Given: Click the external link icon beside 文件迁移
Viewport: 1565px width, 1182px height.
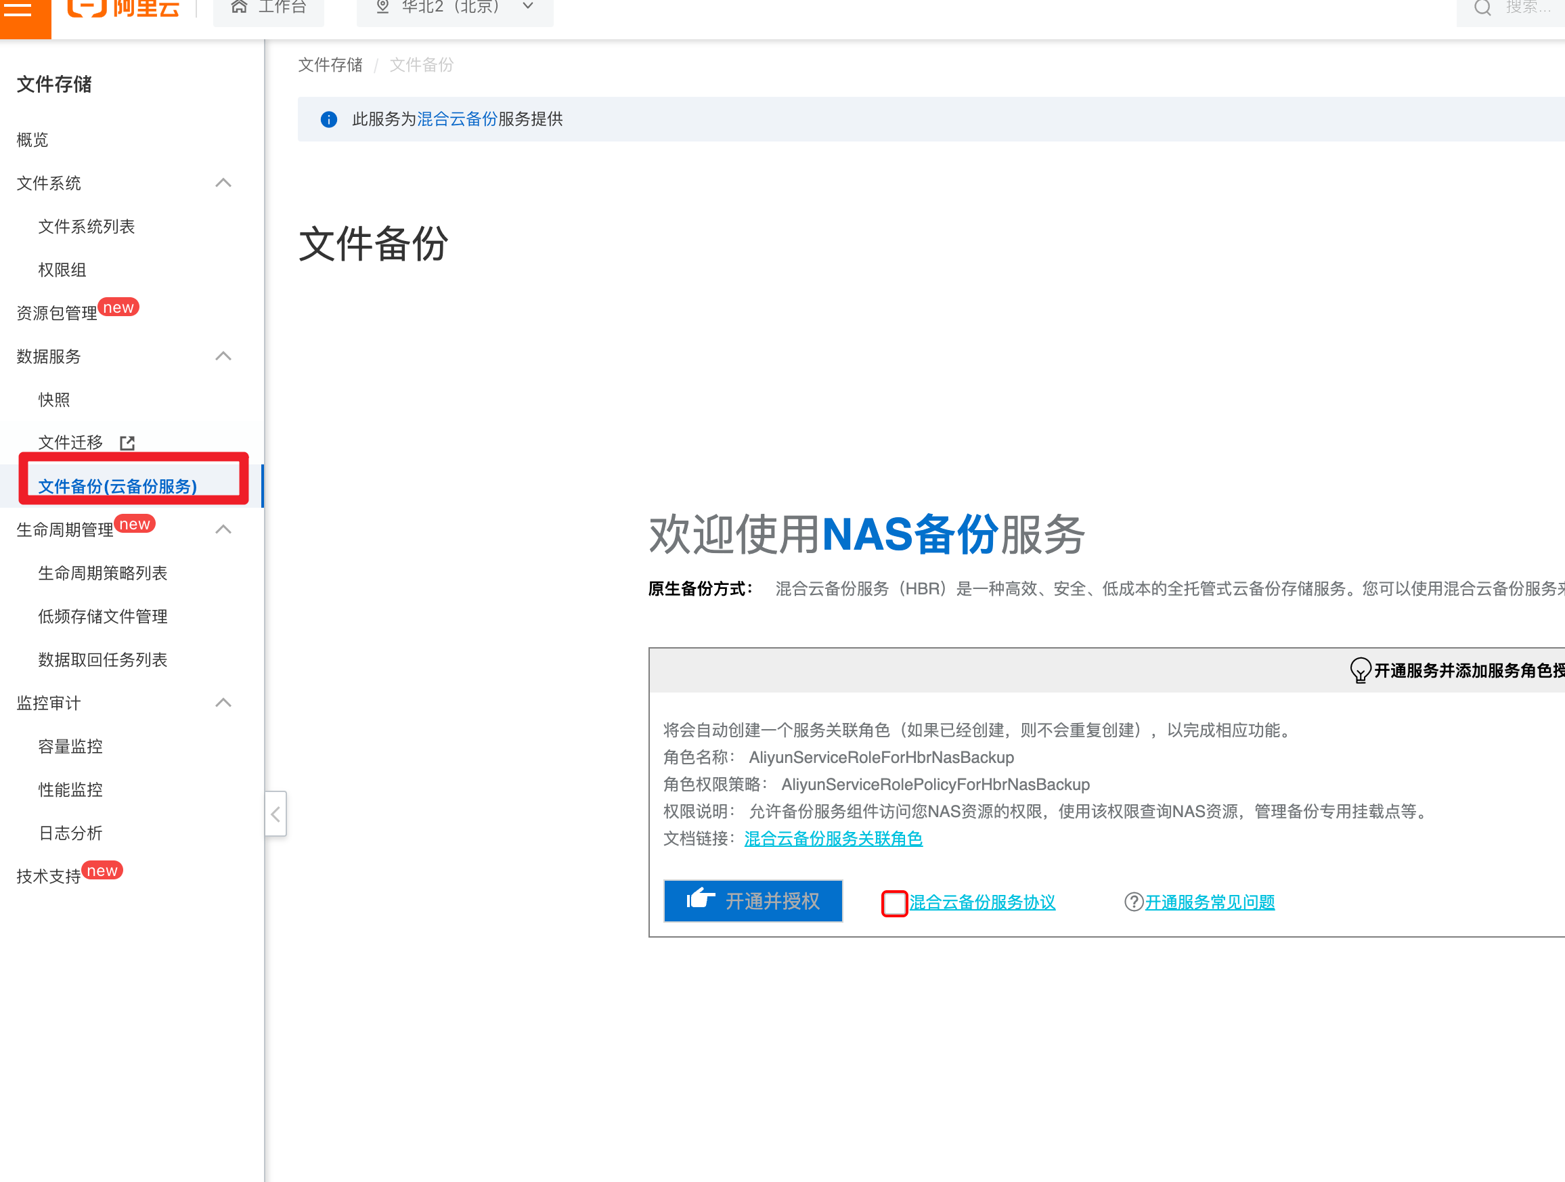Looking at the screenshot, I should 127,443.
